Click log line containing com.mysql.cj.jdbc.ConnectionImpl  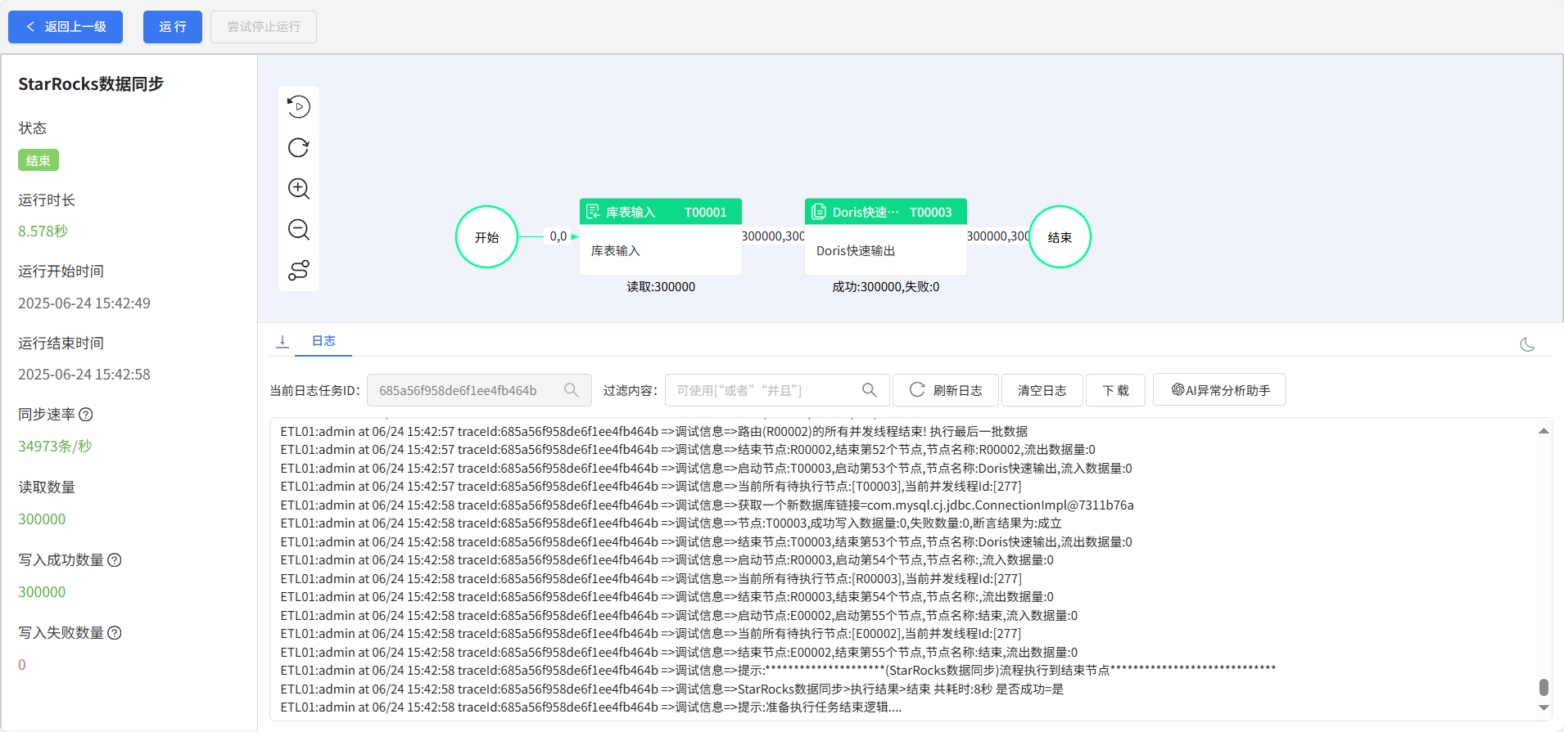click(x=707, y=505)
